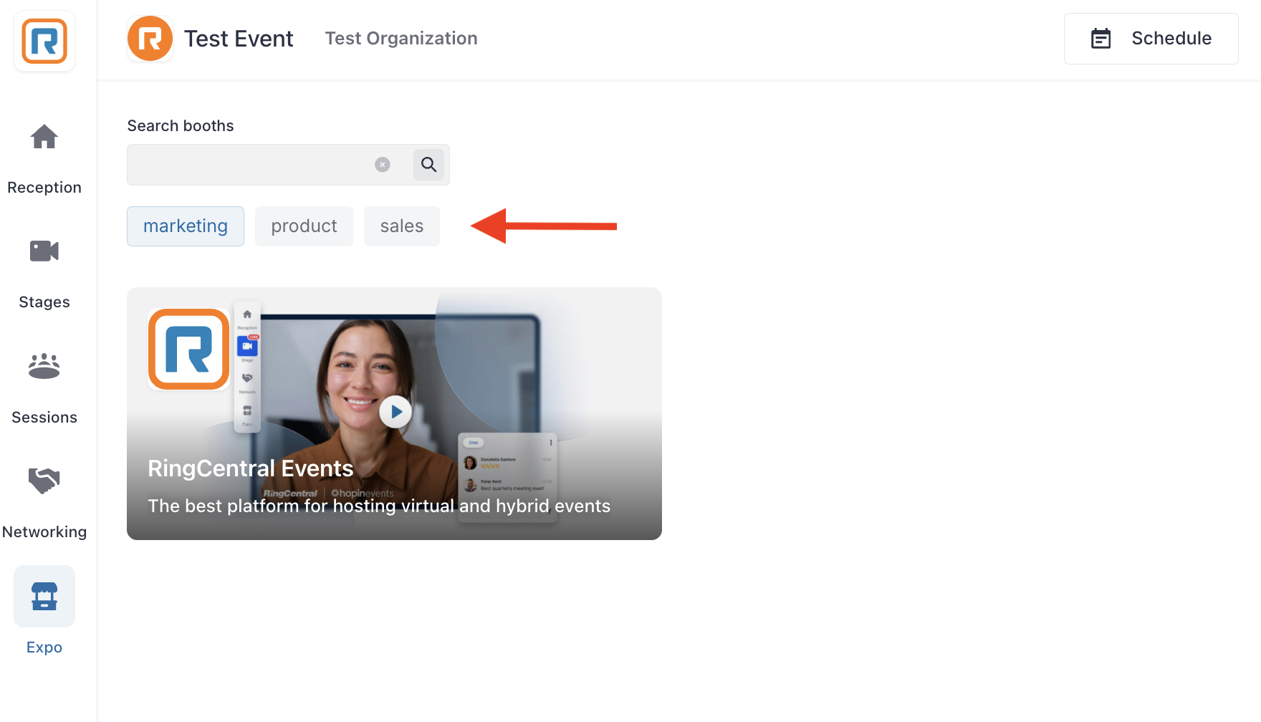Click the Reception label in the sidebar
1261x722 pixels.
(x=44, y=188)
